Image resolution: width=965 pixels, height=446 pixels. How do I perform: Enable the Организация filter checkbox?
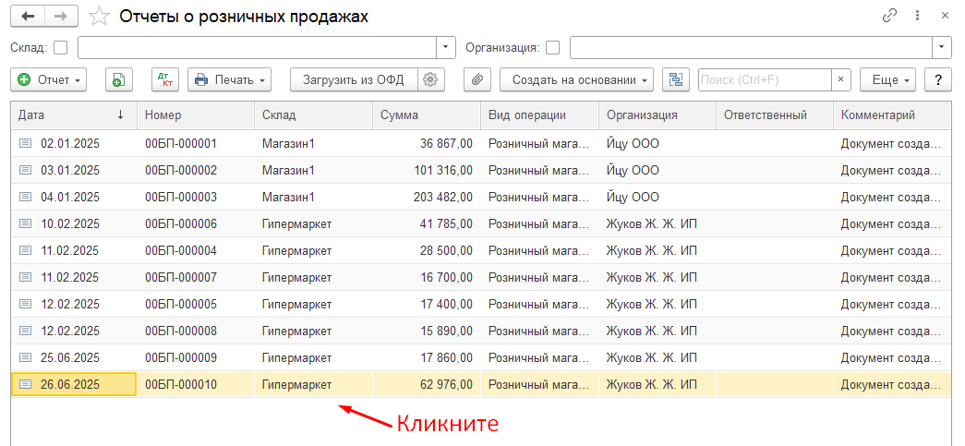tap(553, 47)
